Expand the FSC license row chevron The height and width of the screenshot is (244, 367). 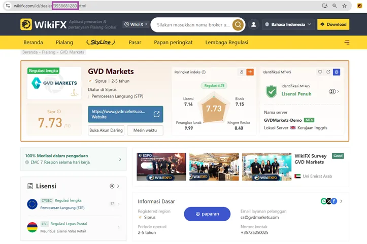click(x=119, y=227)
